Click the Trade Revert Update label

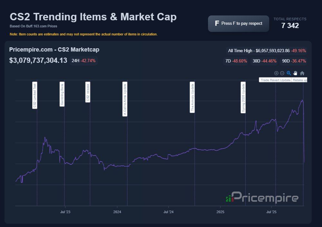(x=275, y=80)
